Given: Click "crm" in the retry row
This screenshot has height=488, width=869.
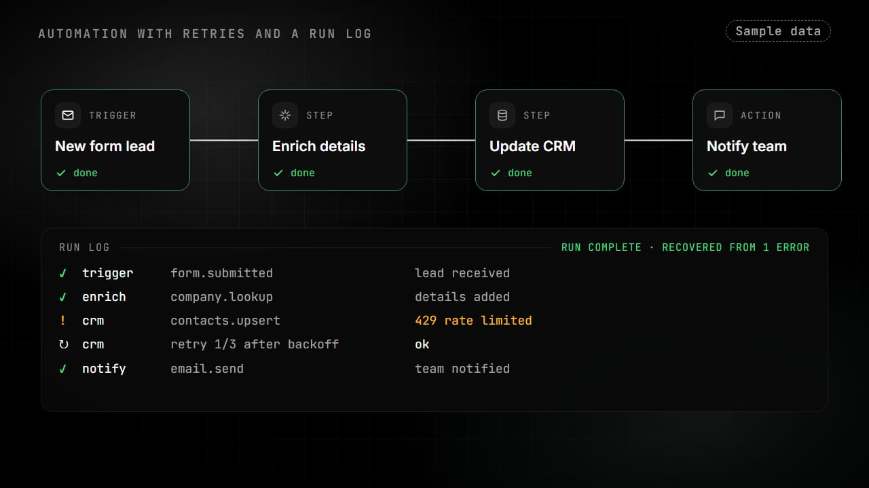Looking at the screenshot, I should (x=93, y=344).
